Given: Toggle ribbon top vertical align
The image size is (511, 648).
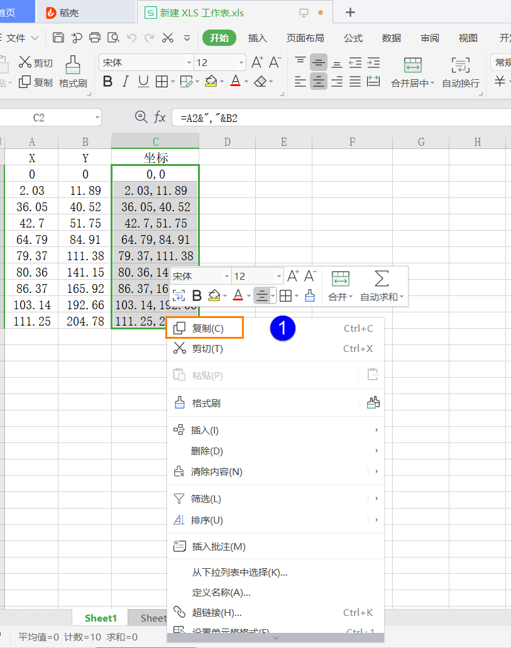Looking at the screenshot, I should click(300, 62).
